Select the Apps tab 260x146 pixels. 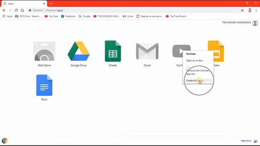coord(24,4)
